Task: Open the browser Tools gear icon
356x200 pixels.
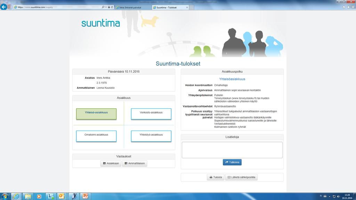Action: 353,7
